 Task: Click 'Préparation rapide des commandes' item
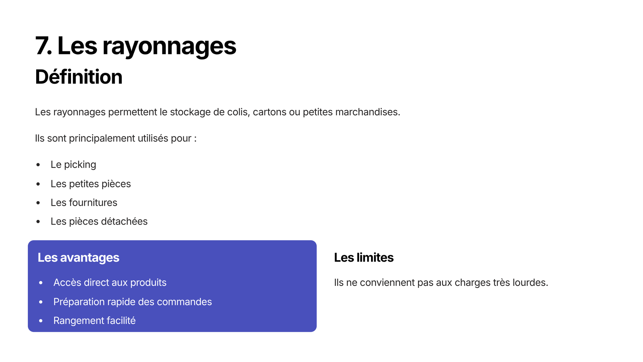[x=133, y=302]
